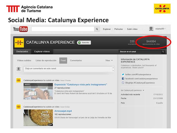This screenshot has height=133, width=177.
Task: Click the user avatar beside mialne99
Action: [x=151, y=29]
